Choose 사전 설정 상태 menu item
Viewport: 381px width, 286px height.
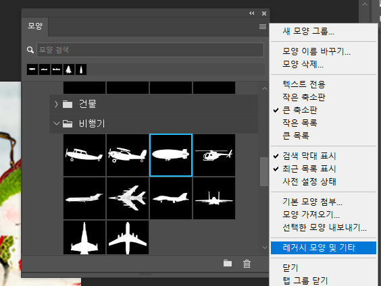point(324,181)
